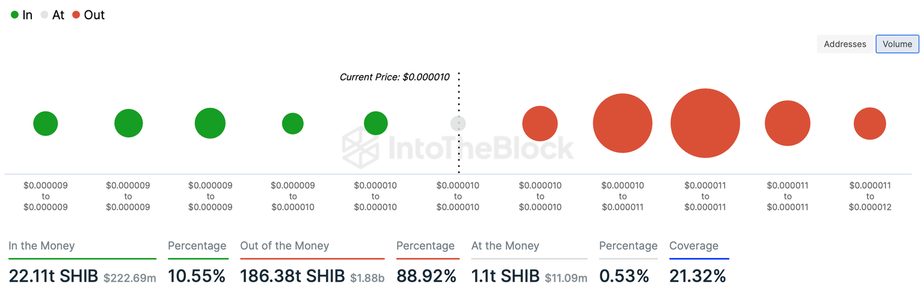This screenshot has width=924, height=302.
Task: Click the Current Price label
Action: click(x=395, y=77)
